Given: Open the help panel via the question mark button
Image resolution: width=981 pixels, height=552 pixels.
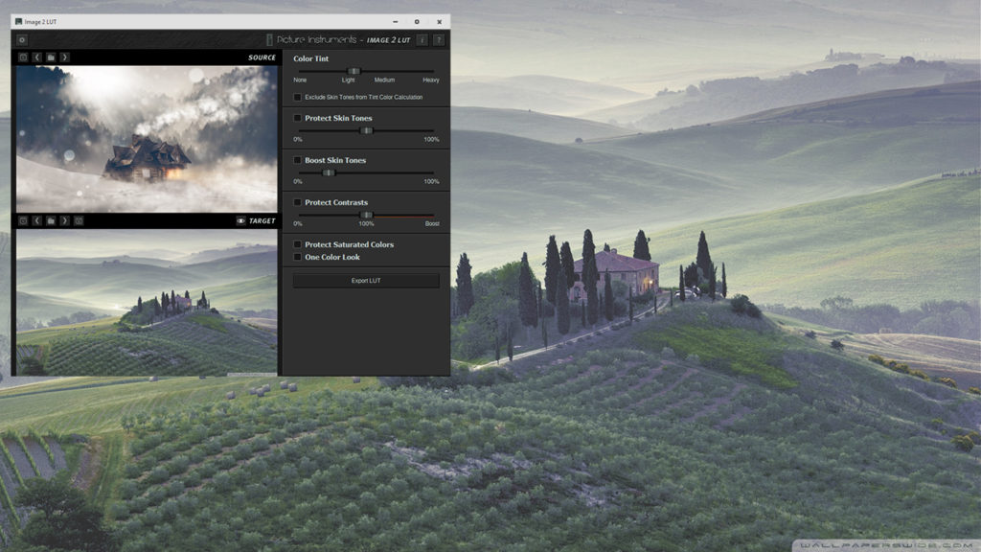Looking at the screenshot, I should click(438, 40).
